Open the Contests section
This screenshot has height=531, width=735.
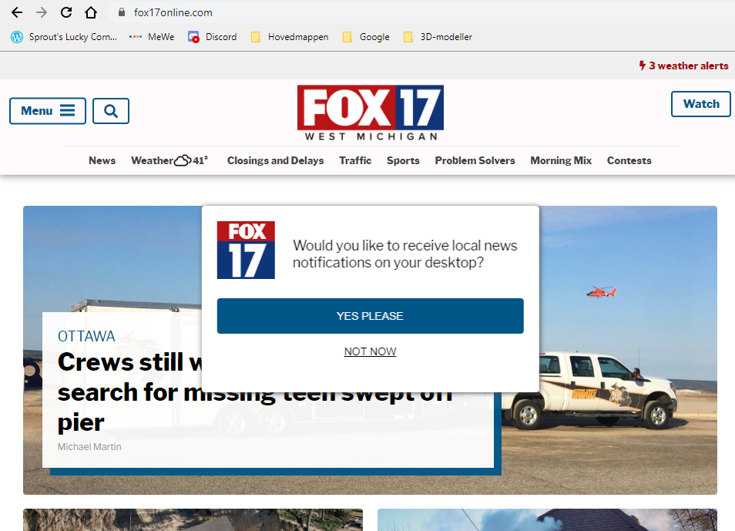[x=629, y=160]
